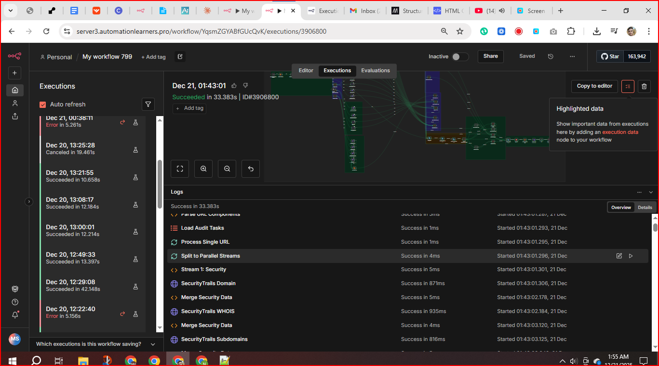Select the Executions tab
The width and height of the screenshot is (659, 366).
[337, 71]
